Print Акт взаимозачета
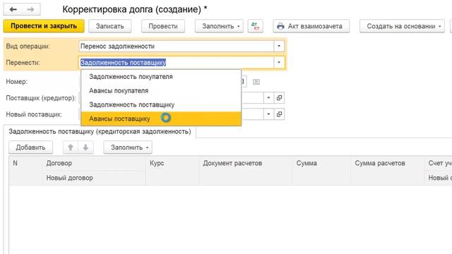 [311, 26]
